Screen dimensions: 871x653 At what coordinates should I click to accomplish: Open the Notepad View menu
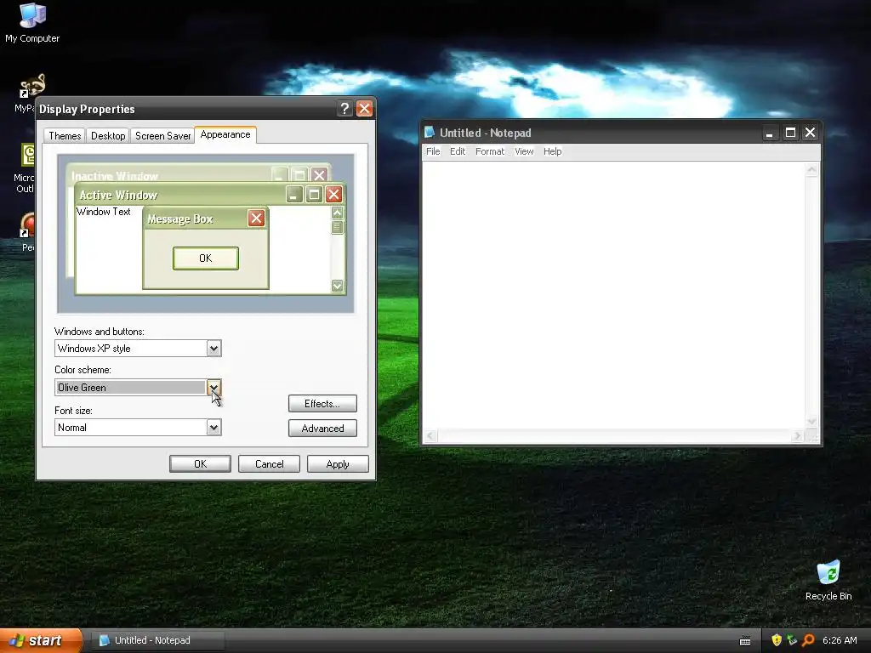pos(524,151)
